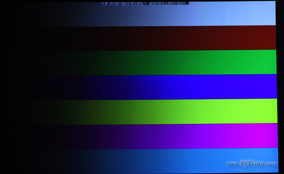Click the Chinese caption text at top
Image resolution: width=284 pixels, height=174 pixels.
[145, 3]
